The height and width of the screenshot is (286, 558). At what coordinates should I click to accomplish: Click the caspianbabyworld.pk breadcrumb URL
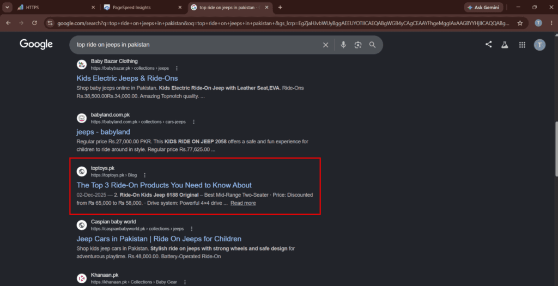pos(137,229)
